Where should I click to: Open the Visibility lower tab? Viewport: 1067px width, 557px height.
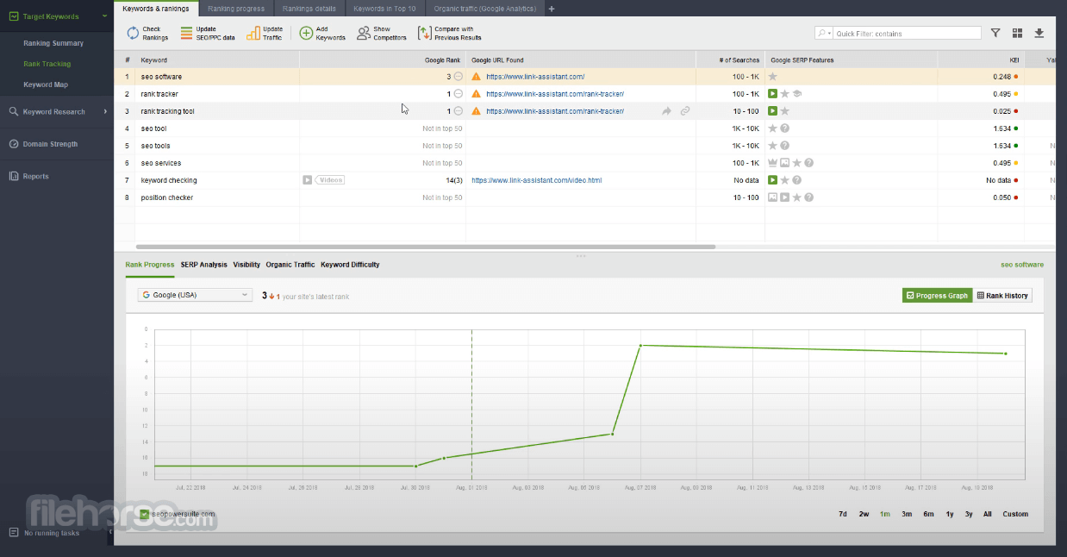246,265
